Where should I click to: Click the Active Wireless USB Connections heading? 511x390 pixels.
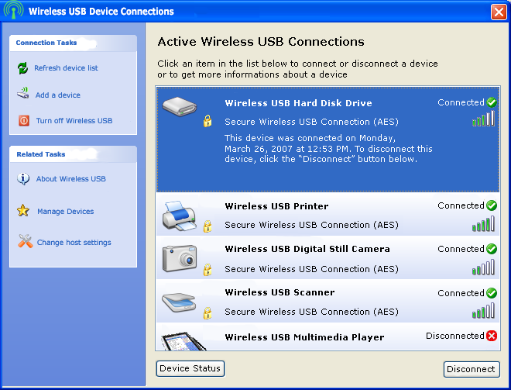(x=261, y=42)
